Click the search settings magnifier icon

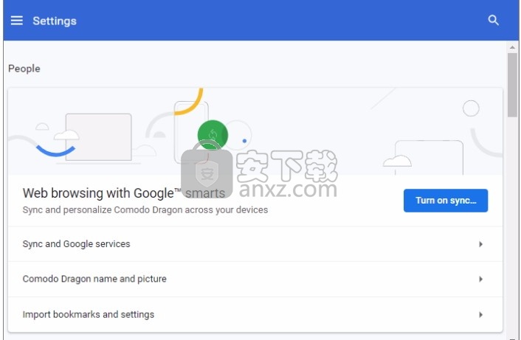(x=493, y=20)
